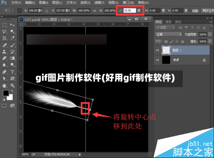Select the Horizontal Type tool
Viewport: 214px width, 158px height.
[12, 72]
